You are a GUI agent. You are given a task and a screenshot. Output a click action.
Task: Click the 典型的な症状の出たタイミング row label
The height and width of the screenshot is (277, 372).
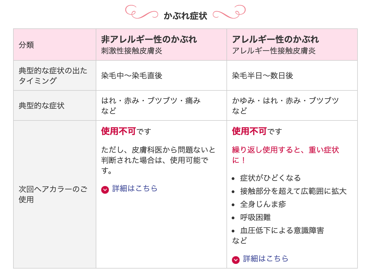[x=55, y=75]
